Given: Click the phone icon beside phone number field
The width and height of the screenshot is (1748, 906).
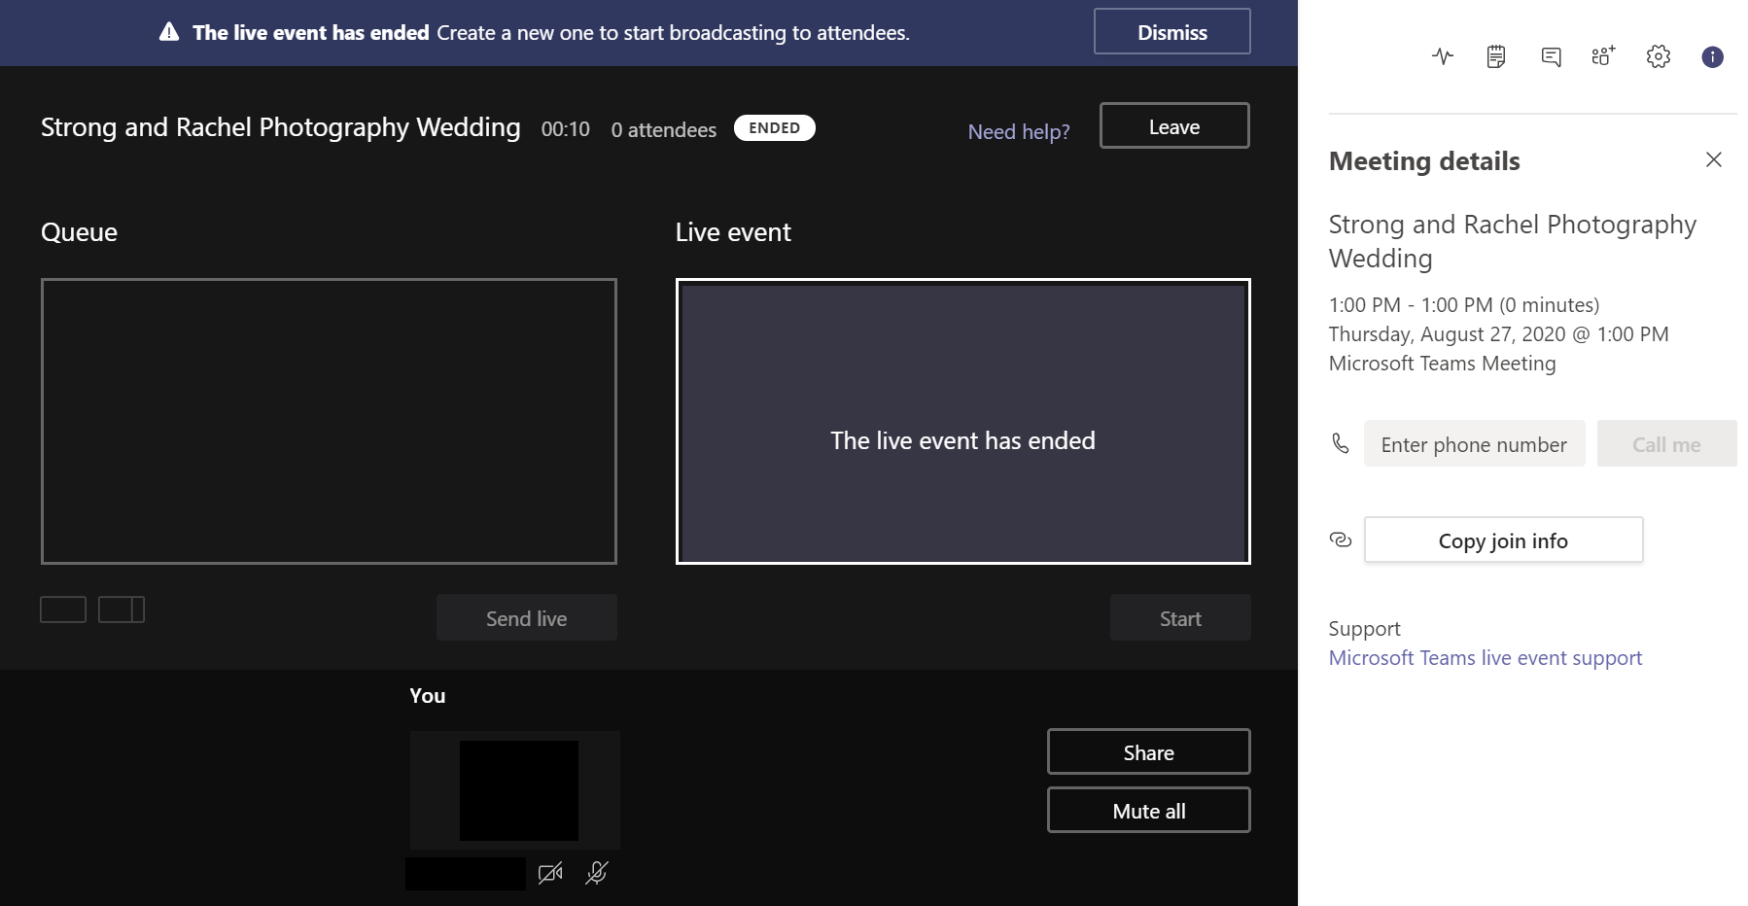Looking at the screenshot, I should 1341,443.
